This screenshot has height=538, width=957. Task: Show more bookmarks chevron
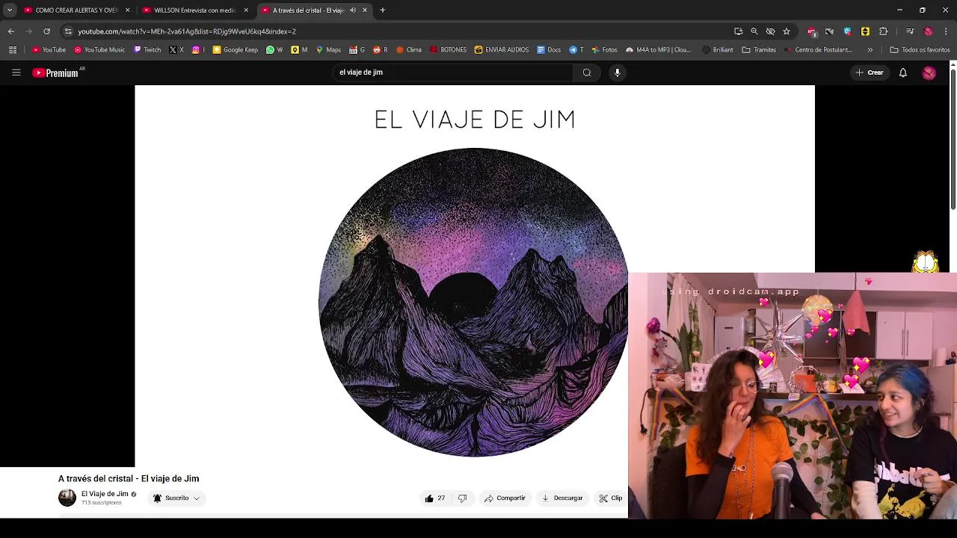click(x=870, y=50)
